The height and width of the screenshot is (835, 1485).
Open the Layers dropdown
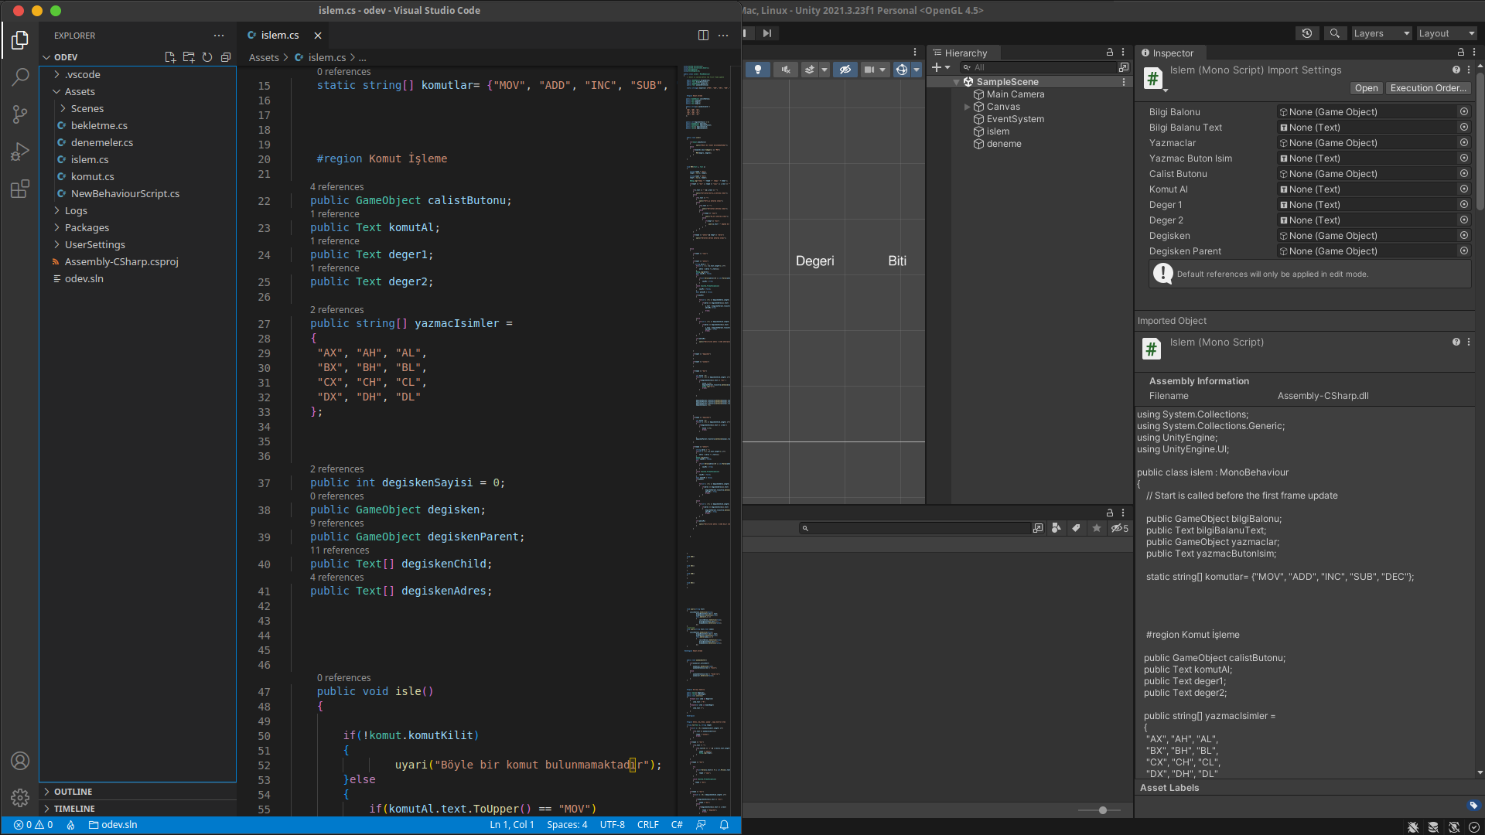[1381, 33]
